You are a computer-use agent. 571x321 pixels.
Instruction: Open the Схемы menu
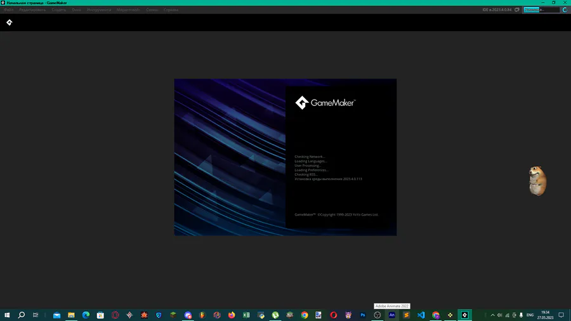(152, 10)
